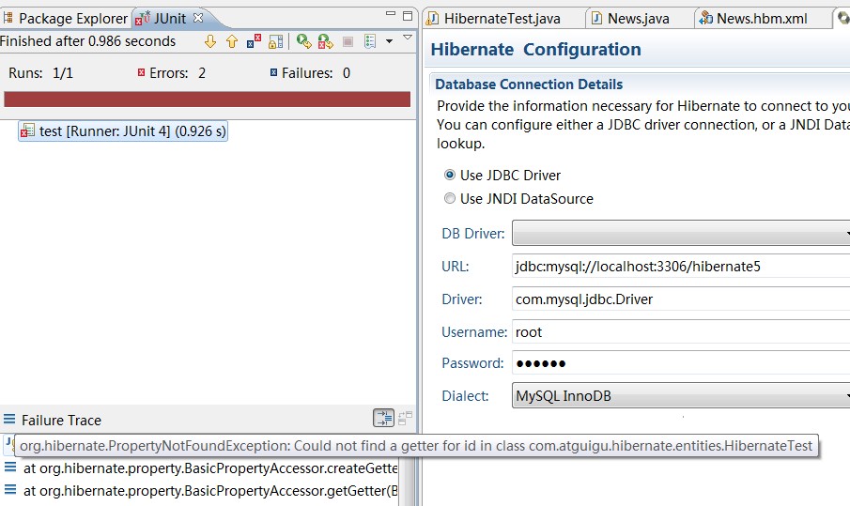Screen dimensions: 850x506
Task: Select the createGetter stack trace line
Action: (x=211, y=468)
